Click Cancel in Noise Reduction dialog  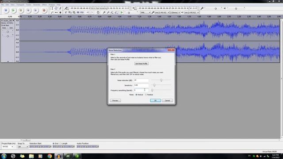point(167,101)
